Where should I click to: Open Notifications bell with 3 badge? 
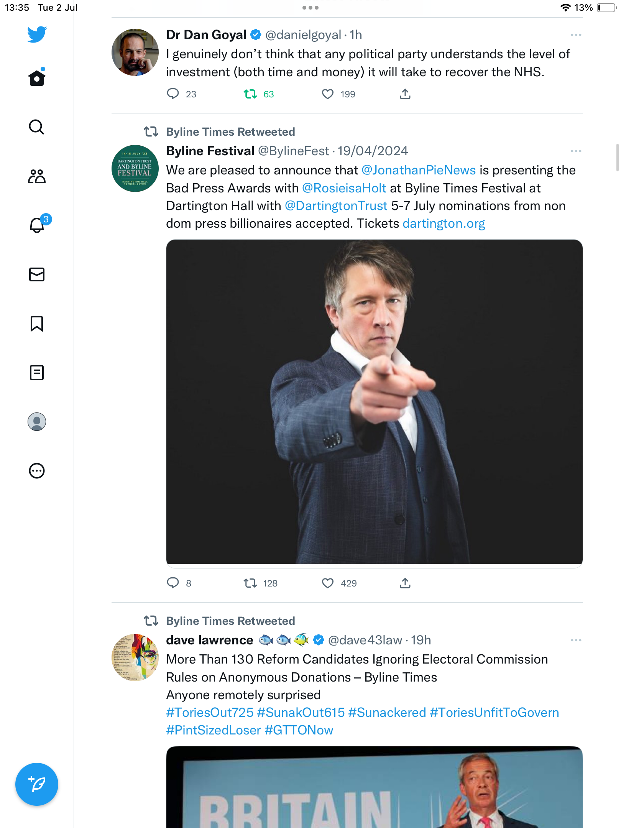38,225
